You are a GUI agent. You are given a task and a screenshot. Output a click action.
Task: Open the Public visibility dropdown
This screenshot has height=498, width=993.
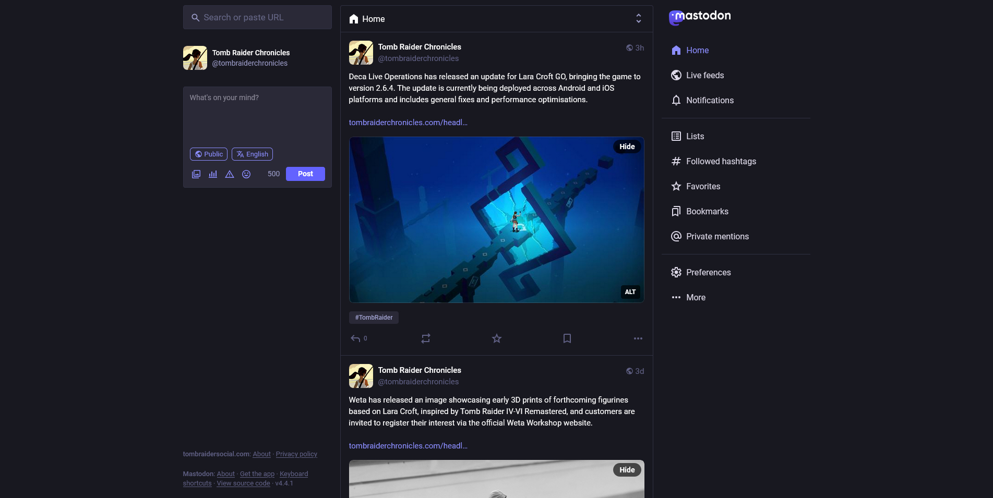tap(209, 154)
